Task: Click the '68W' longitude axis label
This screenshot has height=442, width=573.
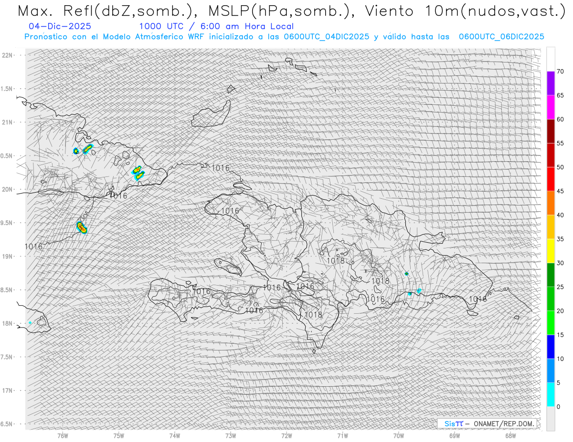Action: click(x=510, y=435)
